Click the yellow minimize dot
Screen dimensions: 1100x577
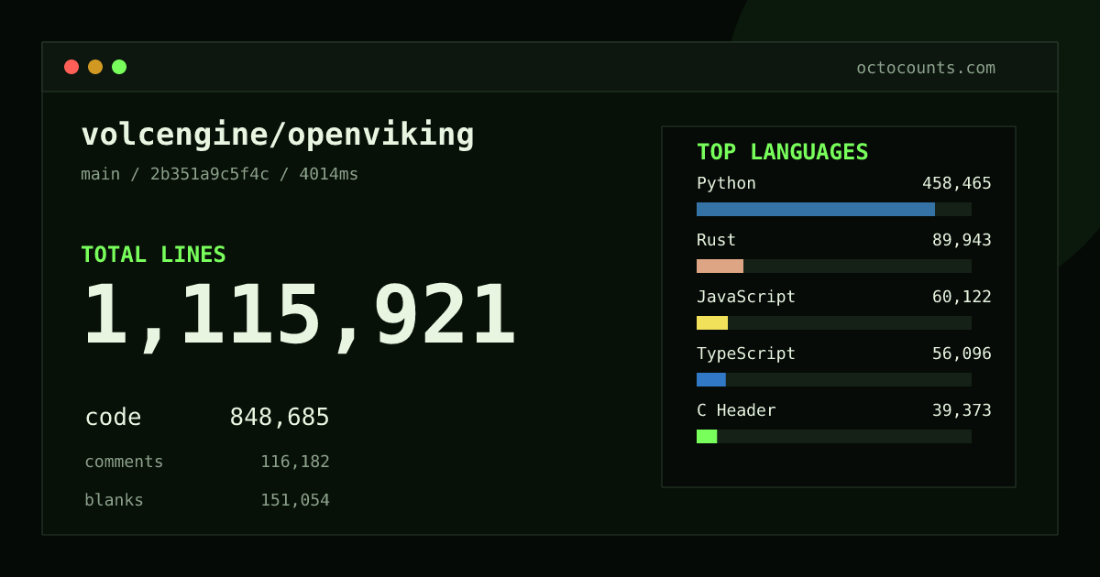coord(95,67)
